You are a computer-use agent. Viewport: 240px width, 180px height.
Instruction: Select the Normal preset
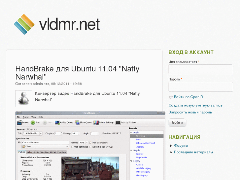click(x=140, y=154)
